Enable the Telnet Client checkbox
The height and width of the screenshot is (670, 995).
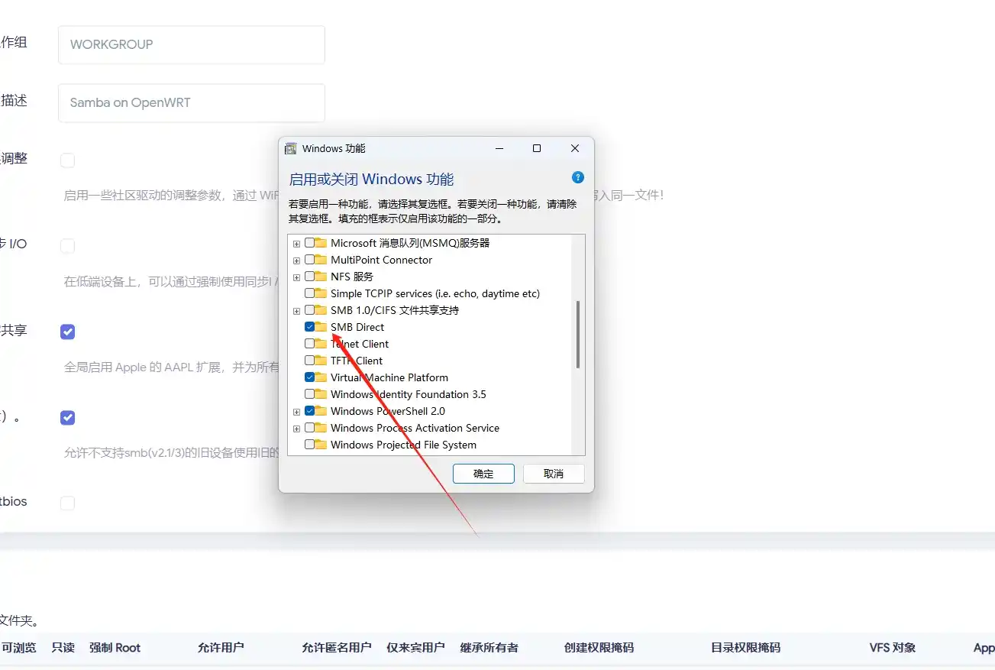[x=309, y=344]
